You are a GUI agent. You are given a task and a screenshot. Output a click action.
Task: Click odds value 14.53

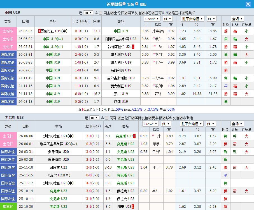click(x=197, y=94)
